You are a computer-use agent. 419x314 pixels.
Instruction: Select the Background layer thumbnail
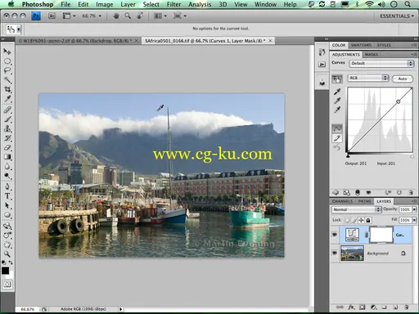coord(352,253)
